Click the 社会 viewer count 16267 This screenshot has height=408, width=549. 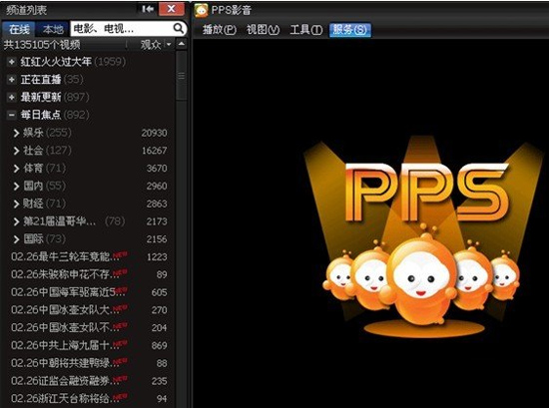(154, 151)
